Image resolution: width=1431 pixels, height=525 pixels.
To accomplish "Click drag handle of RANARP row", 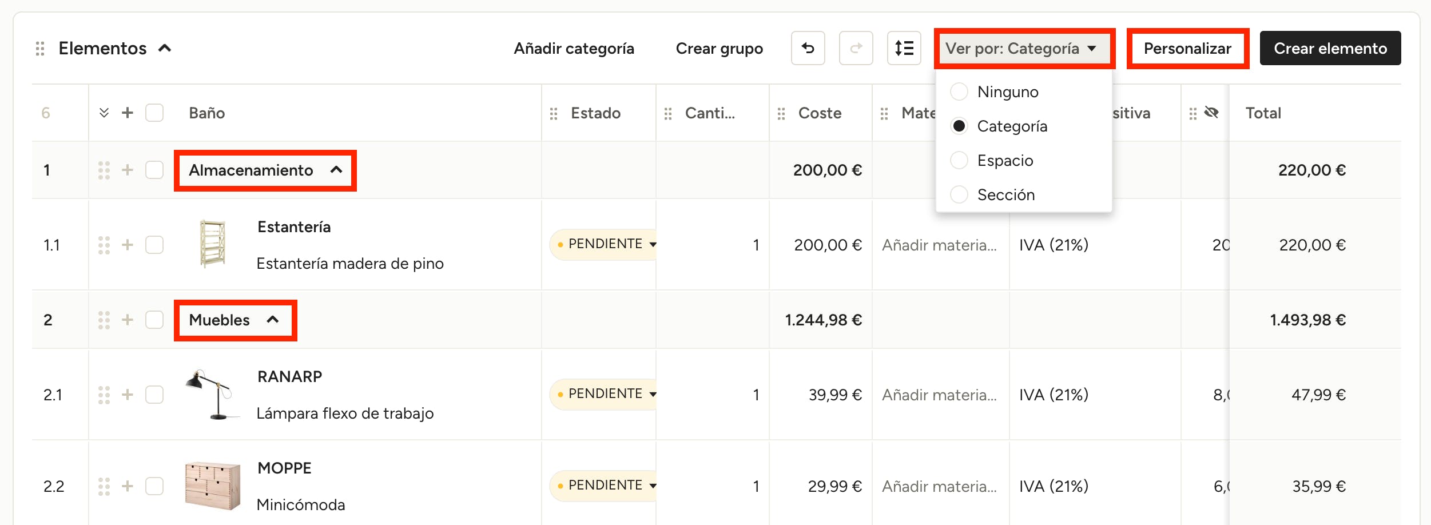I will (104, 395).
